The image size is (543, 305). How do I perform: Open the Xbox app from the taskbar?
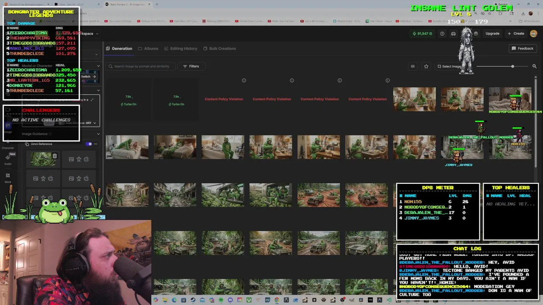[x=249, y=300]
